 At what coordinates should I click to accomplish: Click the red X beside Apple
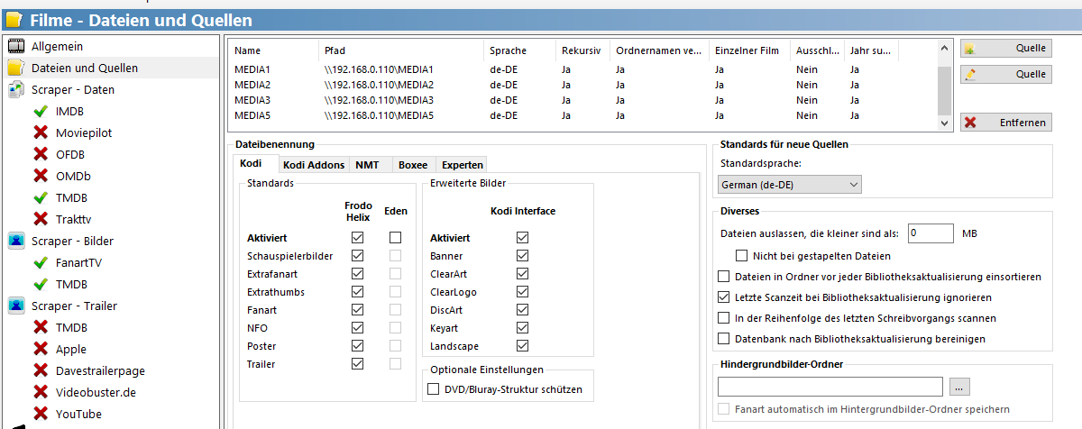coord(41,349)
